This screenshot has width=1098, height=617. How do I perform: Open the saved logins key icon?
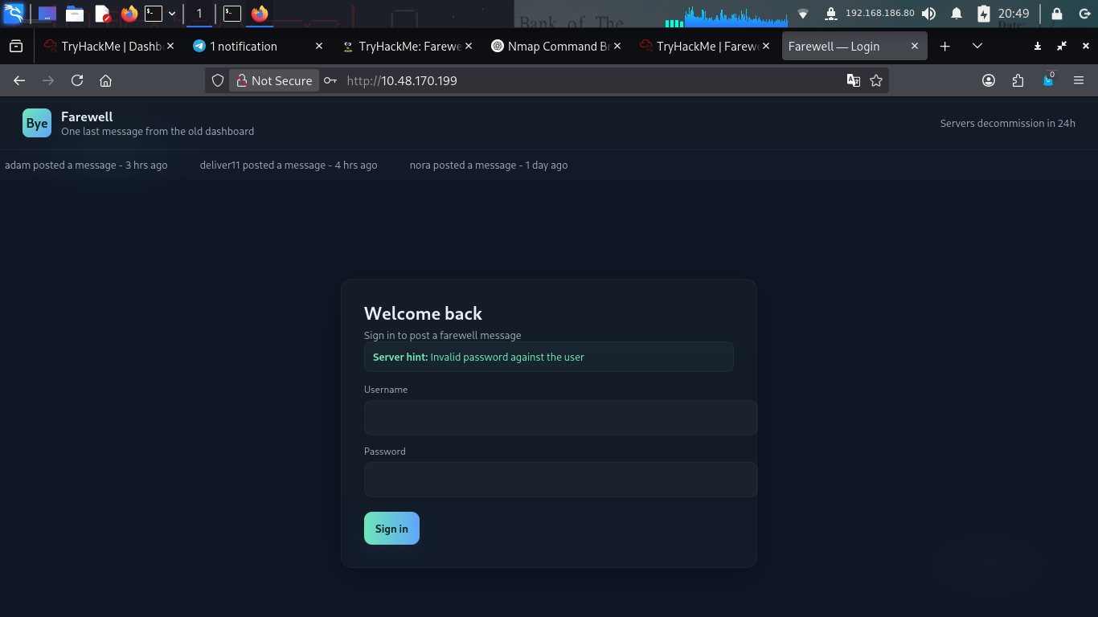[330, 80]
